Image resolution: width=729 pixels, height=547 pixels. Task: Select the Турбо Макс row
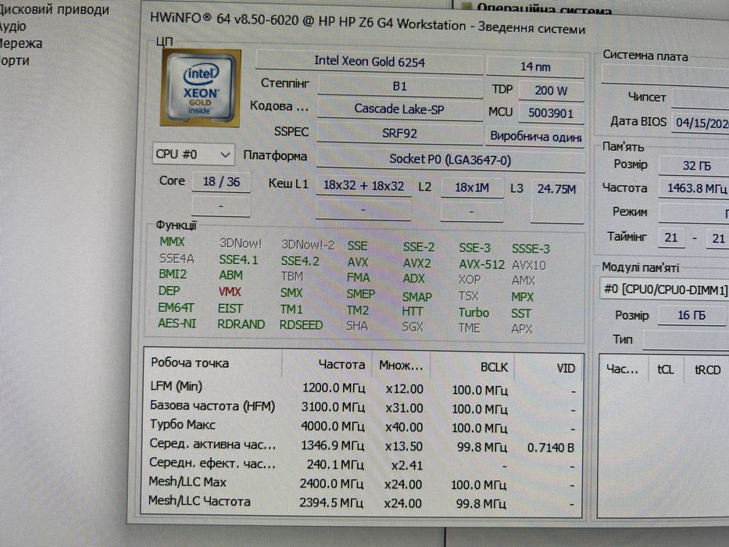click(362, 426)
